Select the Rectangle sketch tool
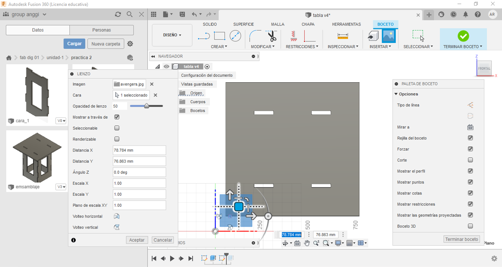Screen dimensions: 502x267 pyautogui.click(x=220, y=36)
